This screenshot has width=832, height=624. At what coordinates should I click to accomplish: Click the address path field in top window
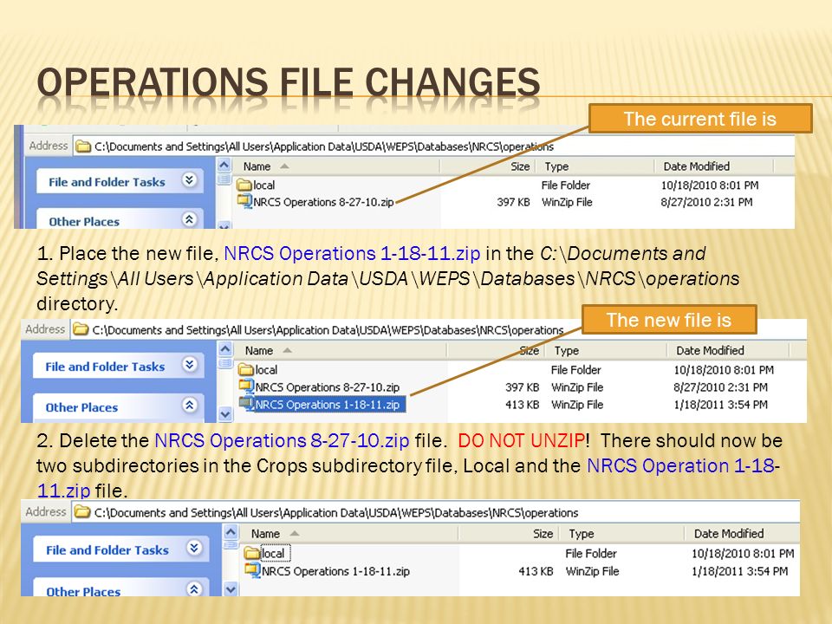433,146
